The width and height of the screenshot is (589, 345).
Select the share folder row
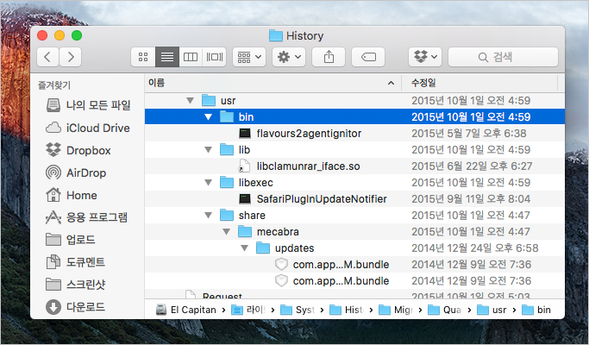pos(354,216)
